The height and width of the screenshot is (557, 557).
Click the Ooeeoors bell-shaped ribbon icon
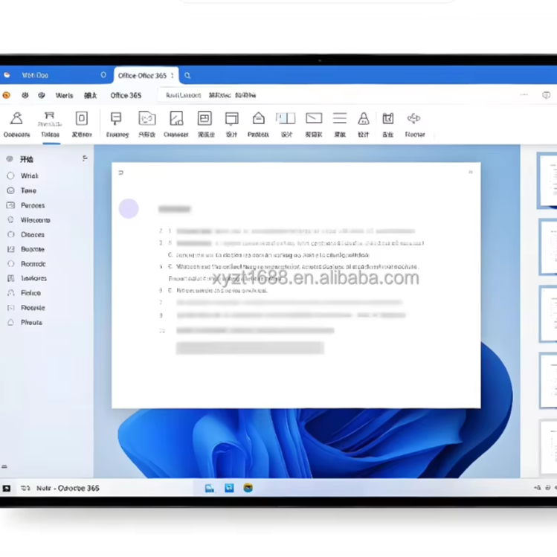(x=16, y=119)
